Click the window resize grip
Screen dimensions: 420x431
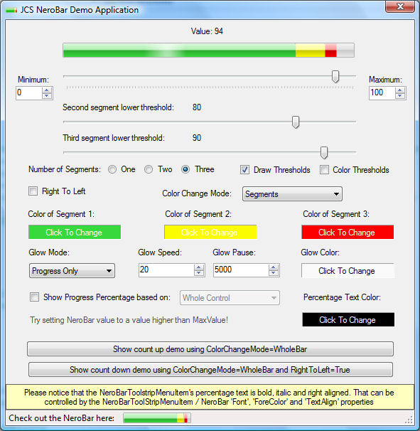pos(409,420)
